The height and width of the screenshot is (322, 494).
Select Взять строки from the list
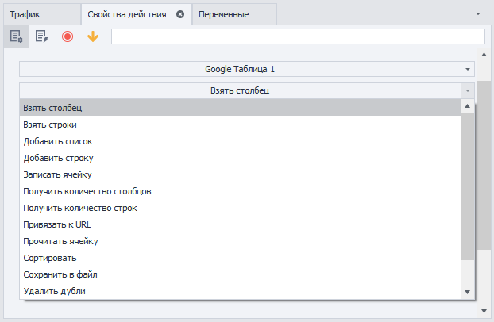[x=50, y=125]
